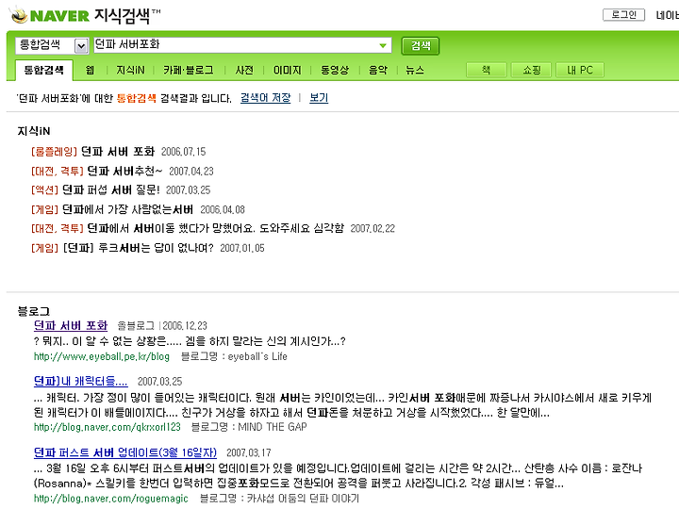Switch to the 지식iN tab
The image size is (679, 509).
click(130, 70)
